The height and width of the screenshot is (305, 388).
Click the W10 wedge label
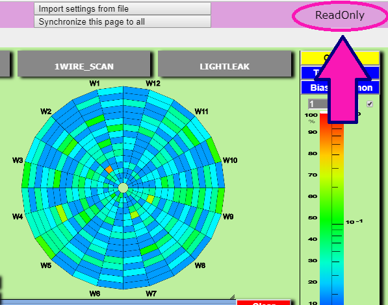click(x=230, y=160)
